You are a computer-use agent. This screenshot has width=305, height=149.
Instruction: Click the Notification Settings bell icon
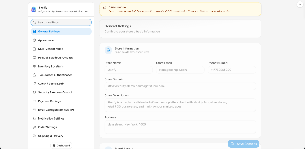coord(35,118)
